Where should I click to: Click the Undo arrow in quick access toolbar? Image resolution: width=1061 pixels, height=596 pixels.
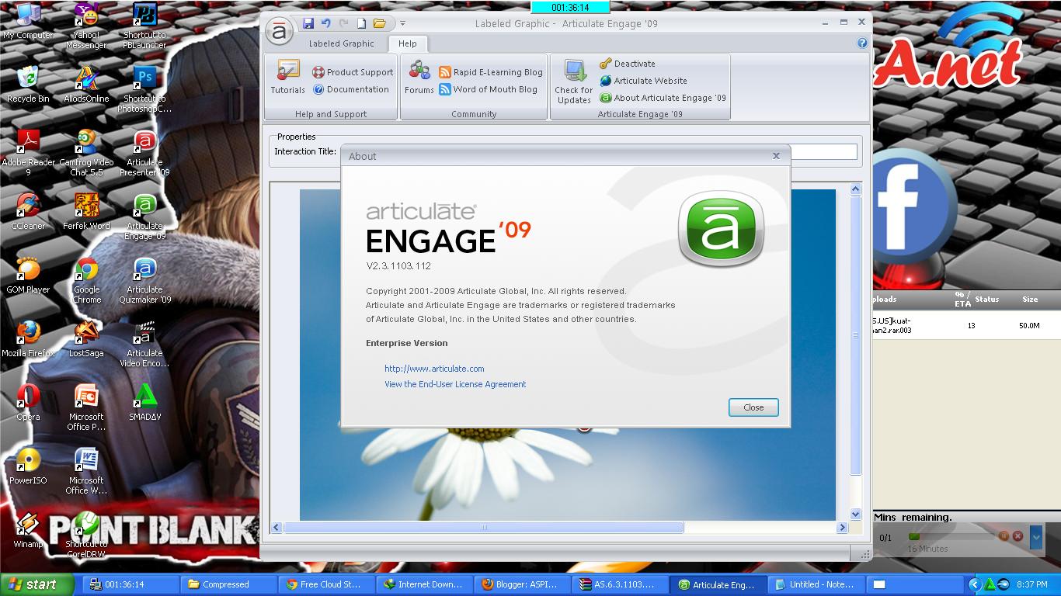pyautogui.click(x=326, y=23)
